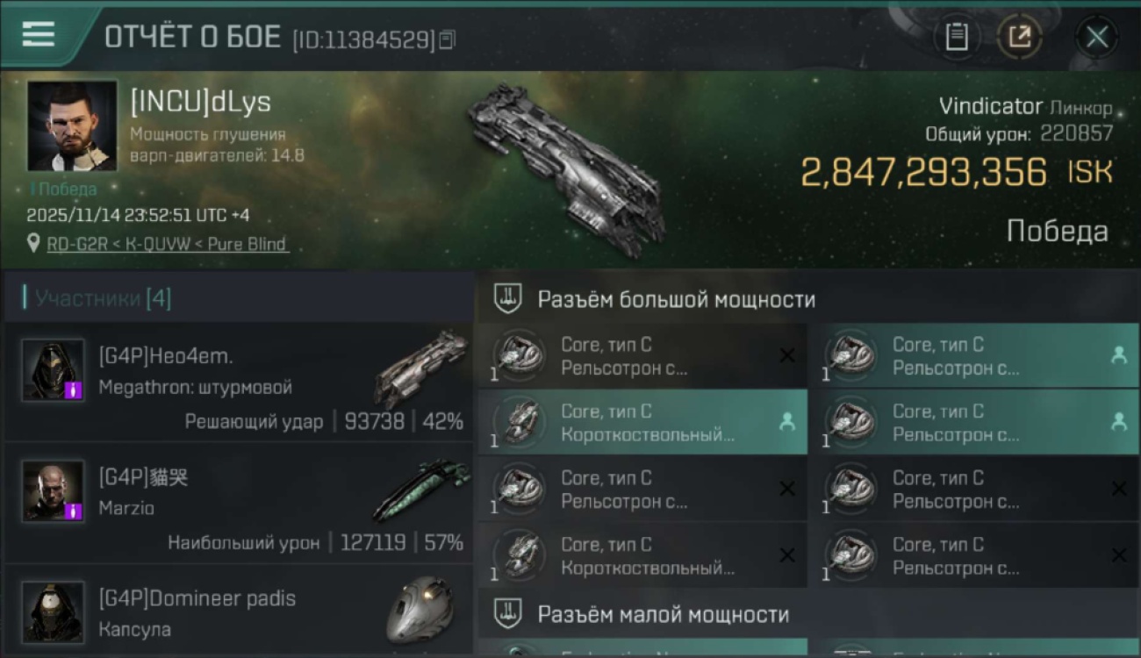The image size is (1141, 658).
Task: Open the hamburger menu at top left
Action: tap(39, 34)
